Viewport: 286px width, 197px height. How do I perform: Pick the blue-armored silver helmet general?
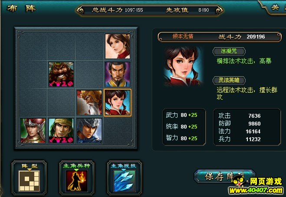pyautogui.click(x=89, y=131)
